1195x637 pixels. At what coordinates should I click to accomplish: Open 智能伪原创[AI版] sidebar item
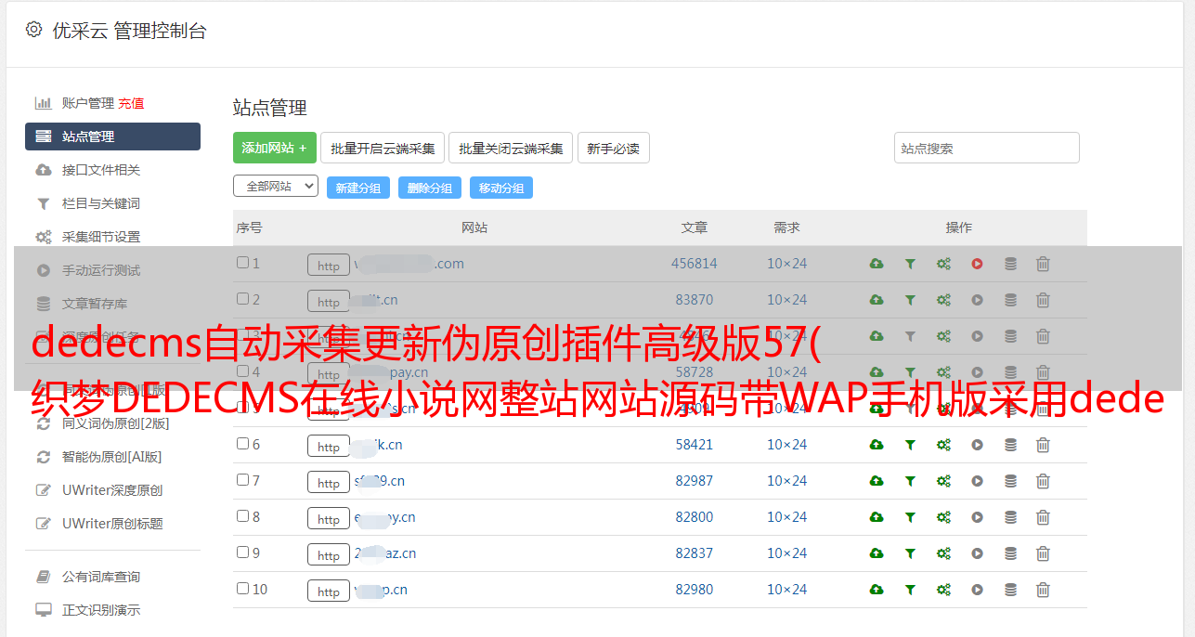click(111, 457)
